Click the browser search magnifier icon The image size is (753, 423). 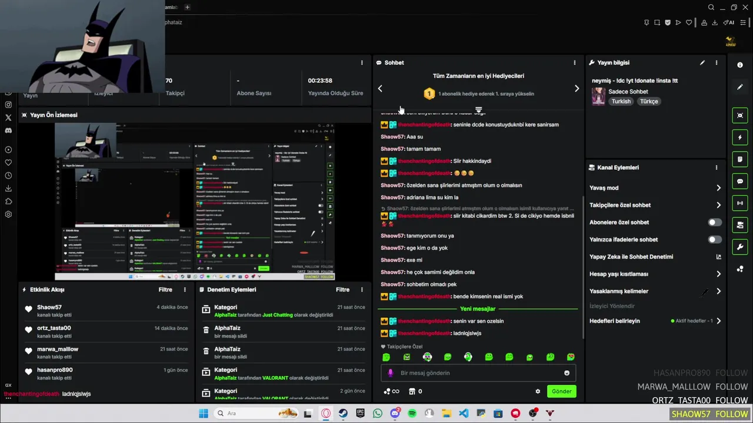pos(711,7)
